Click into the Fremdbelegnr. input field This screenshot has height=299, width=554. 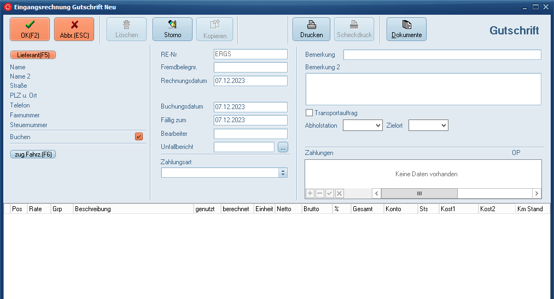250,68
